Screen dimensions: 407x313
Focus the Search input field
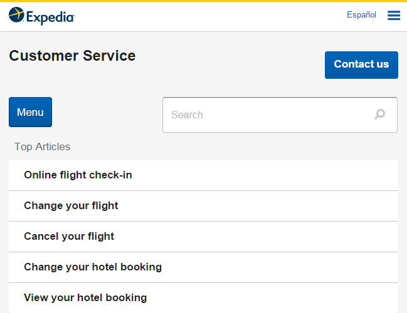pyautogui.click(x=280, y=115)
